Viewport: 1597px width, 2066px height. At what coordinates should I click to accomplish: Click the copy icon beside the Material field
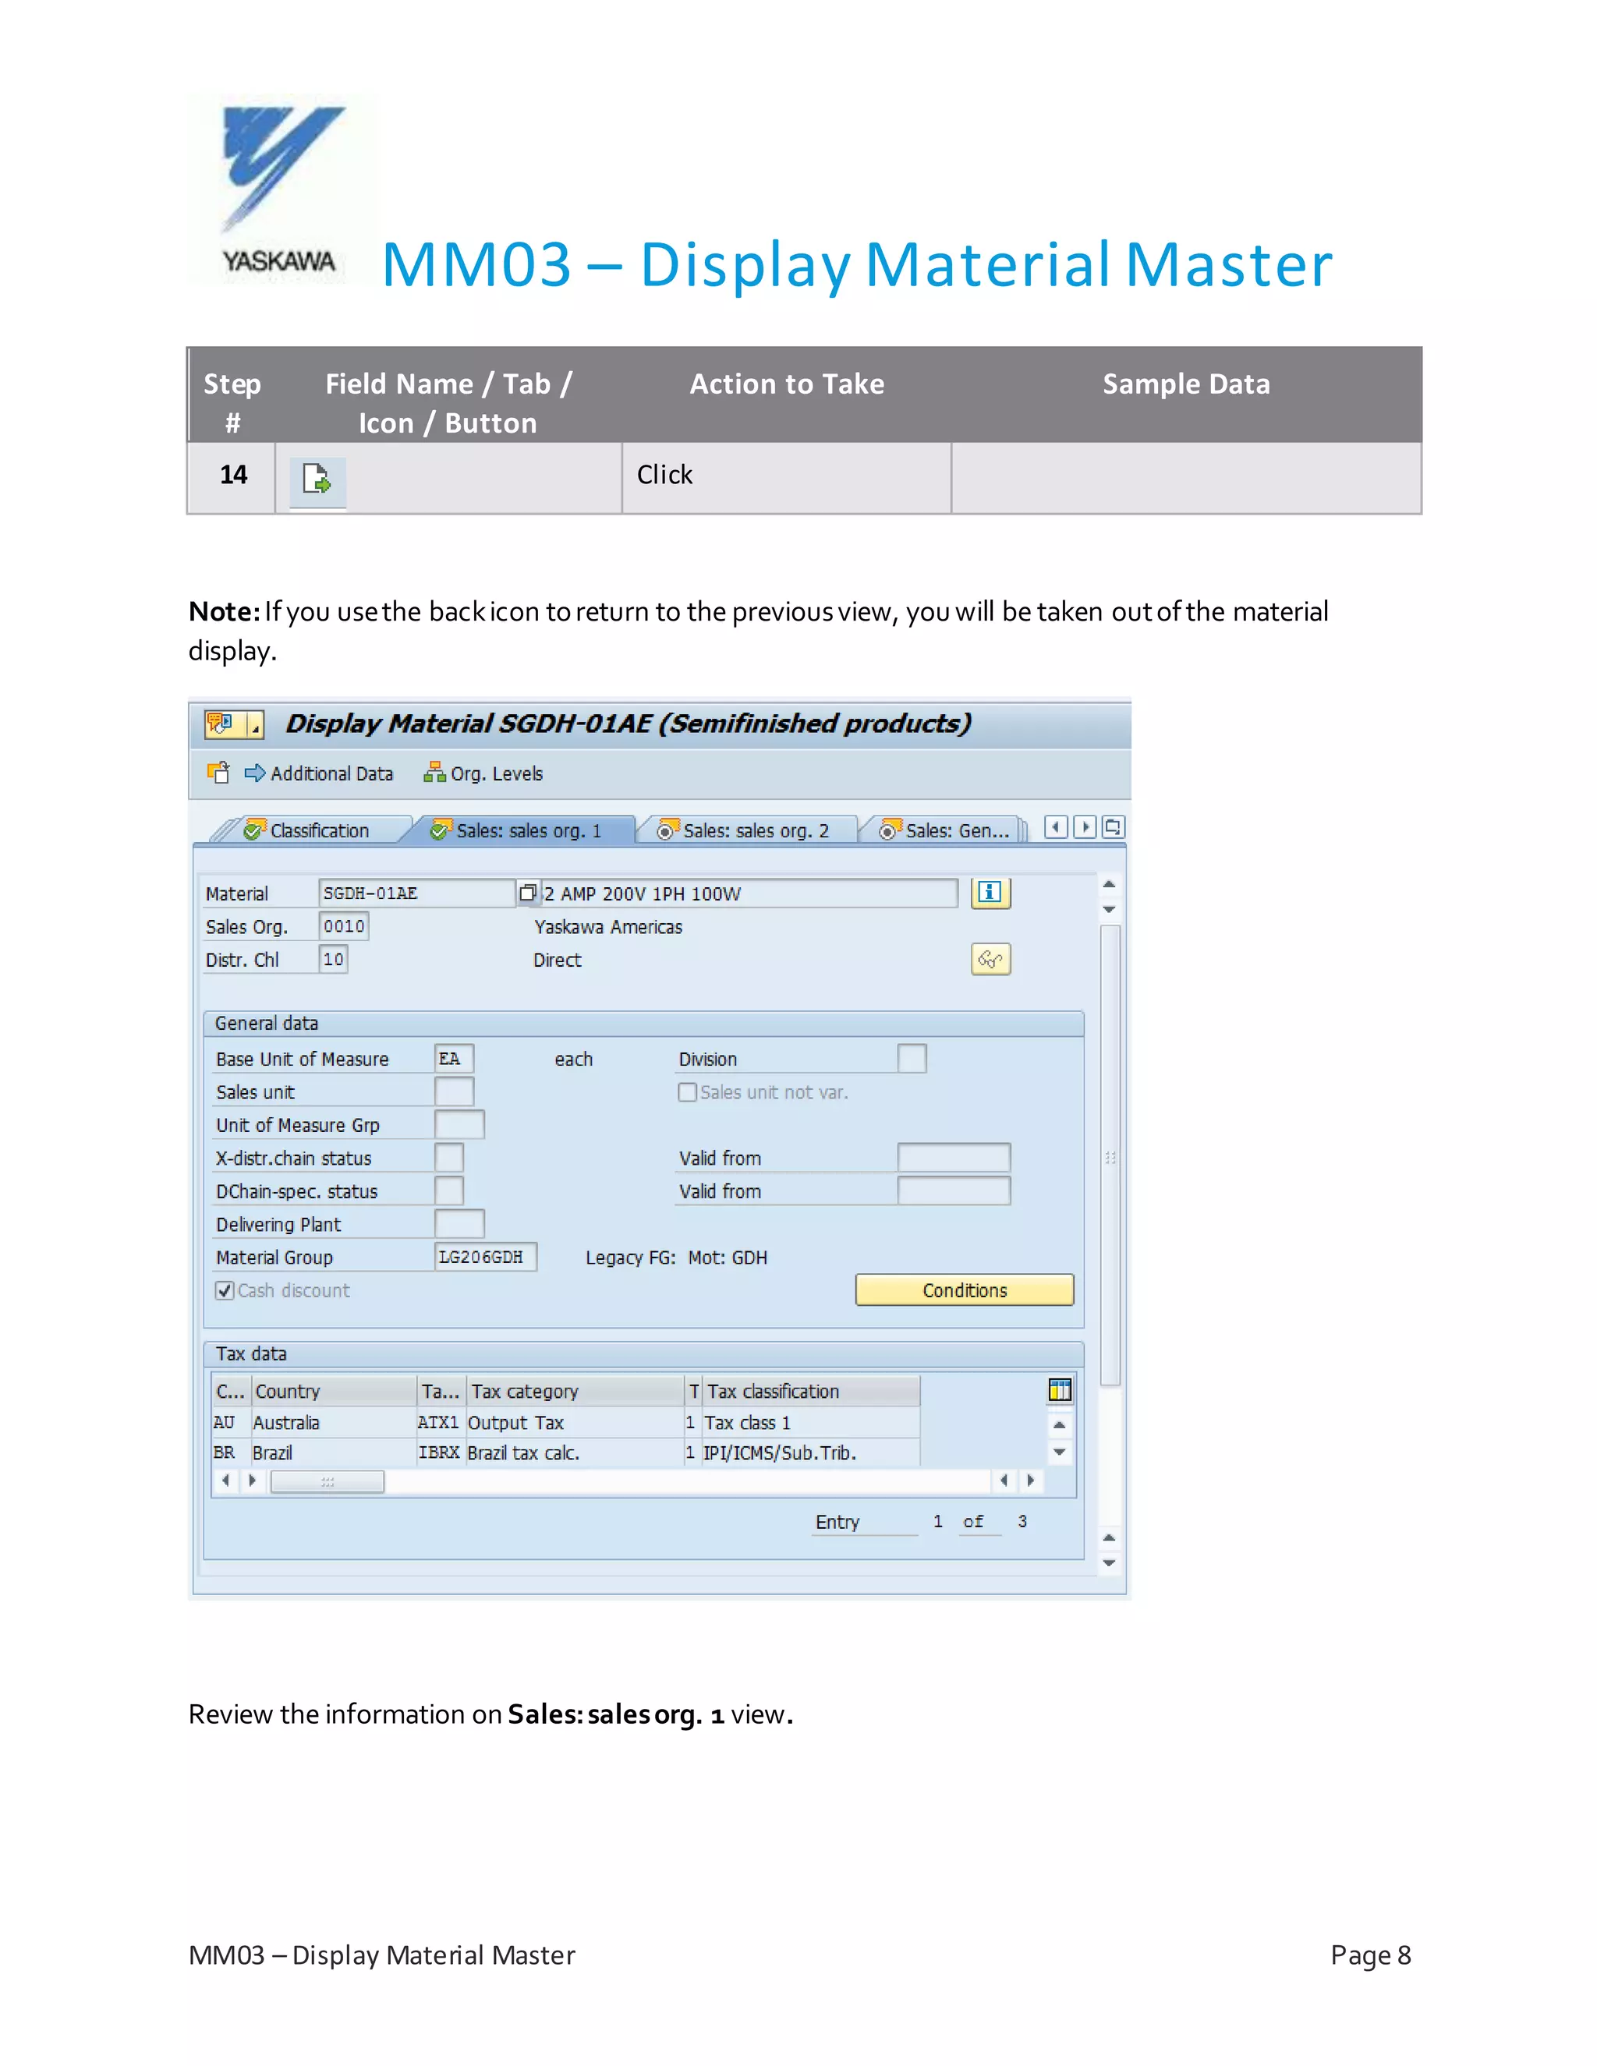(x=528, y=893)
